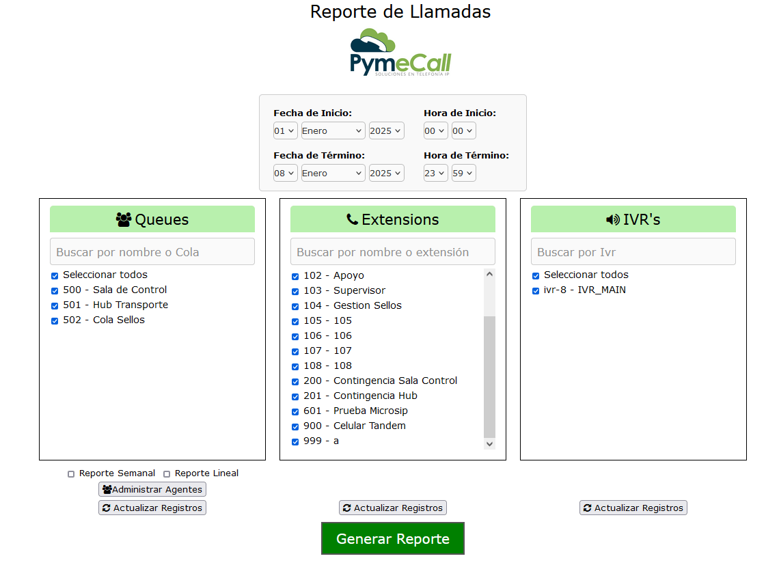Click the PymeCall logo
The image size is (779, 565).
coord(400,53)
